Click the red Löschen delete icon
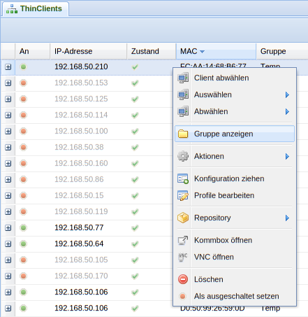 [183, 279]
